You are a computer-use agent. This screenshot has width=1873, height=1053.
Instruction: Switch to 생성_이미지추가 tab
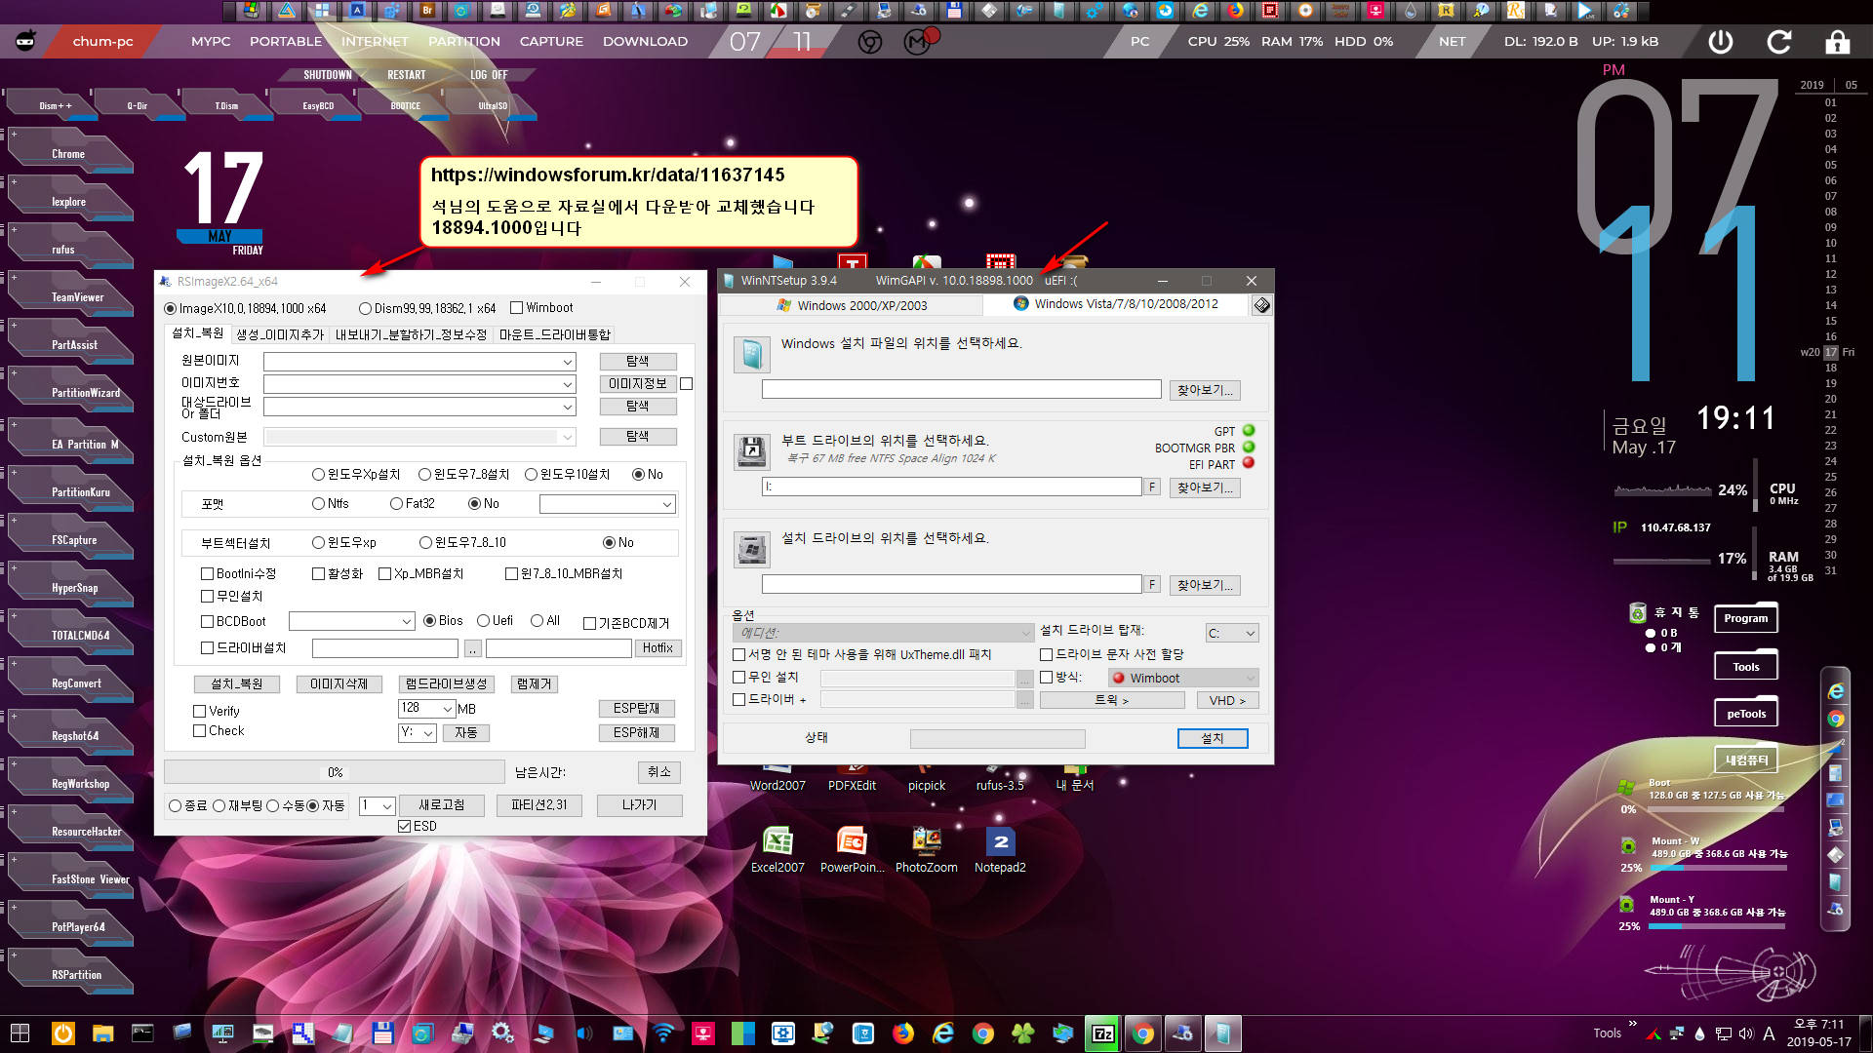[x=280, y=334]
